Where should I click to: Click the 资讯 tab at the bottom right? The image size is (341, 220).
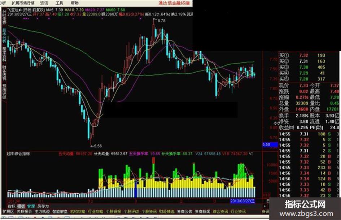coord(265,211)
